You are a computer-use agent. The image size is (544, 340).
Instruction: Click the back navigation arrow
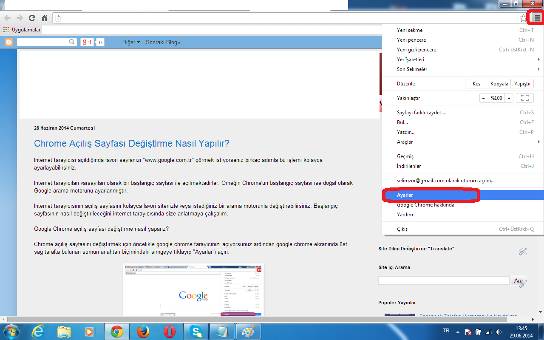[x=7, y=18]
